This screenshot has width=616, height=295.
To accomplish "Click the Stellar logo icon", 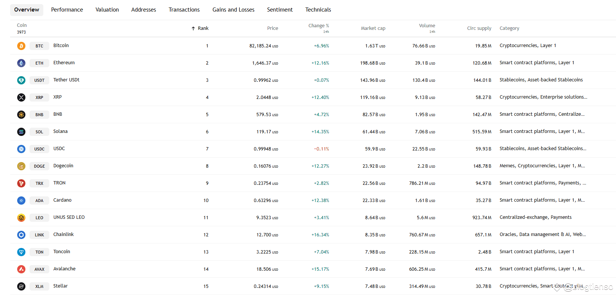I will 21,286.
